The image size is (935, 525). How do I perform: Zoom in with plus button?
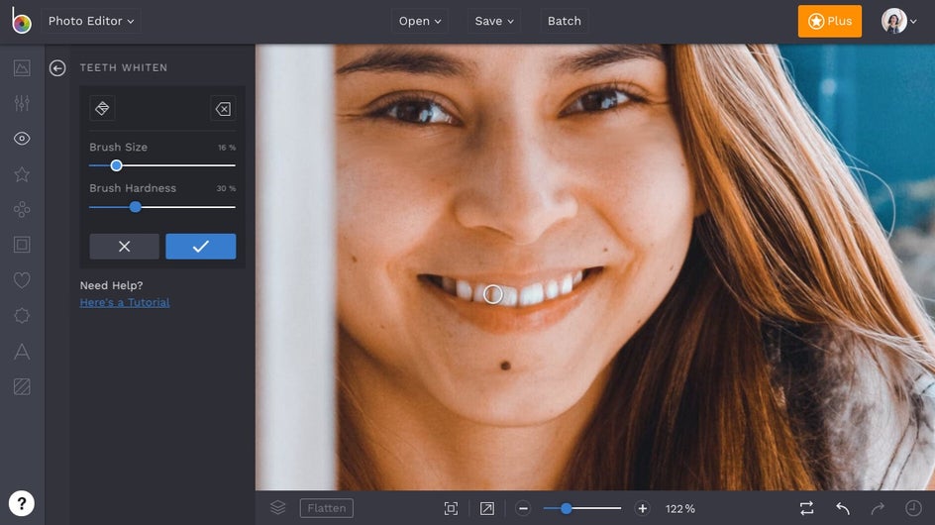click(642, 508)
